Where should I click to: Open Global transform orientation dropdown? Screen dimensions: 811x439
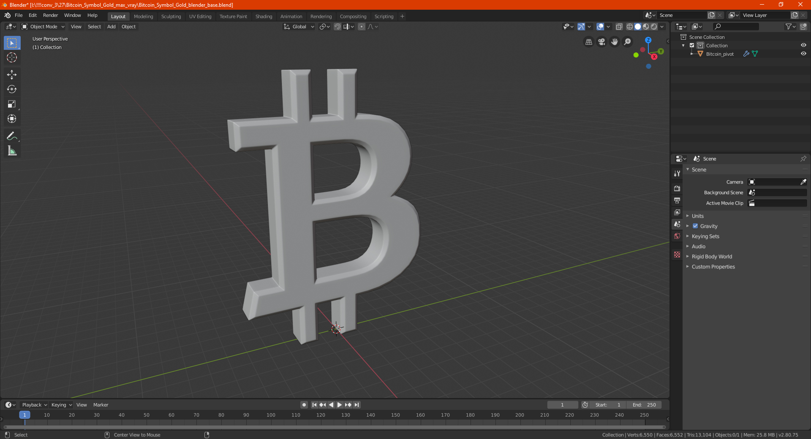(299, 27)
